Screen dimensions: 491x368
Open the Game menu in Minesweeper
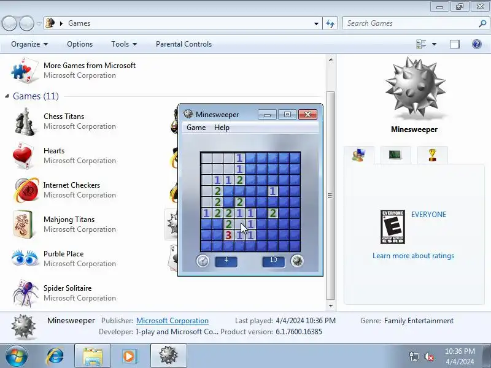click(x=196, y=128)
